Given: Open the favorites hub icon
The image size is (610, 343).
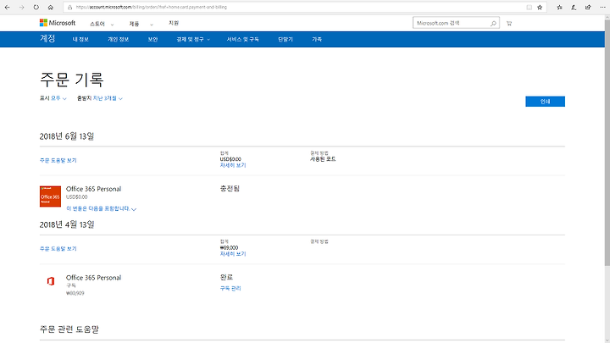Looking at the screenshot, I should click(559, 7).
